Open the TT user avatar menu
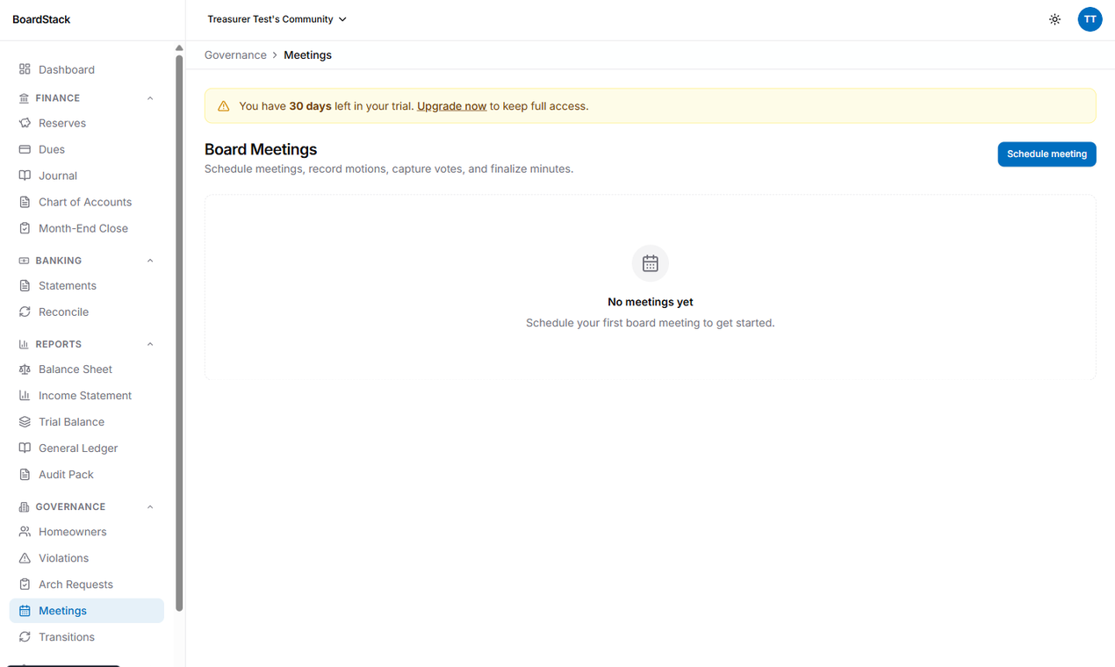Viewport: 1115px width, 667px height. (x=1090, y=19)
